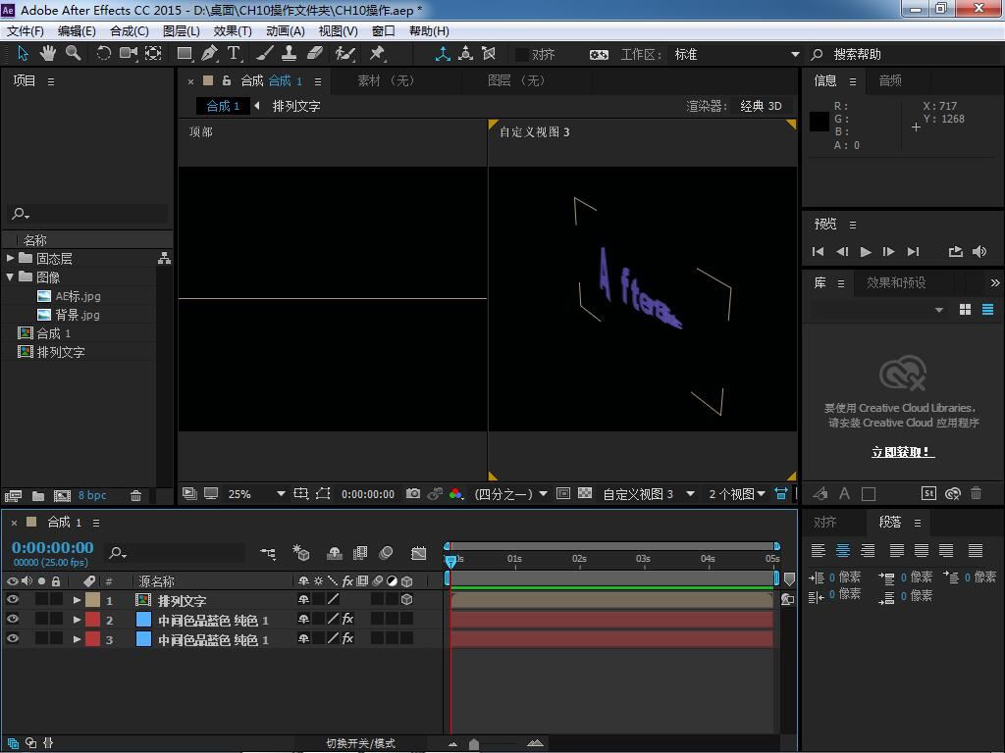Viewport: 1005px width, 753px height.
Task: Open resolution (四分之一) dropdown
Action: click(x=510, y=494)
